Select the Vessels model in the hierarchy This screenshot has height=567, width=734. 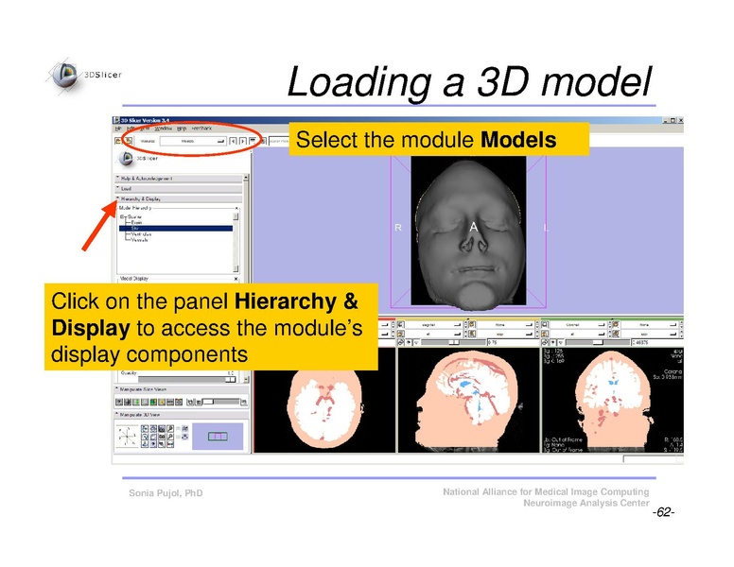pyautogui.click(x=139, y=240)
